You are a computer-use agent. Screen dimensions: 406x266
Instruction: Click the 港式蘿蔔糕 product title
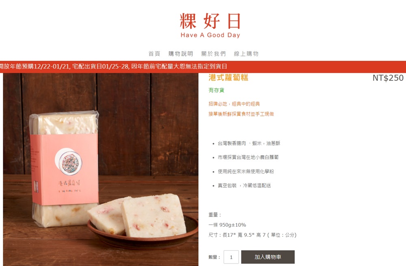228,77
